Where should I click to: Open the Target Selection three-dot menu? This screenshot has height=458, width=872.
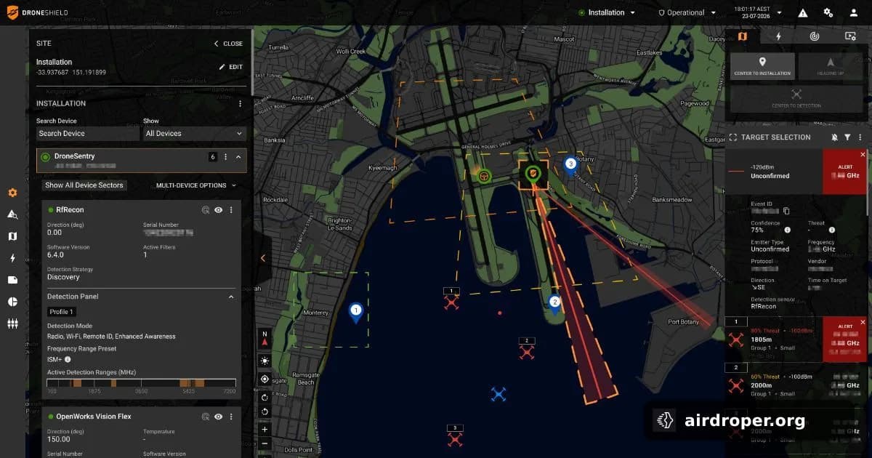(860, 137)
